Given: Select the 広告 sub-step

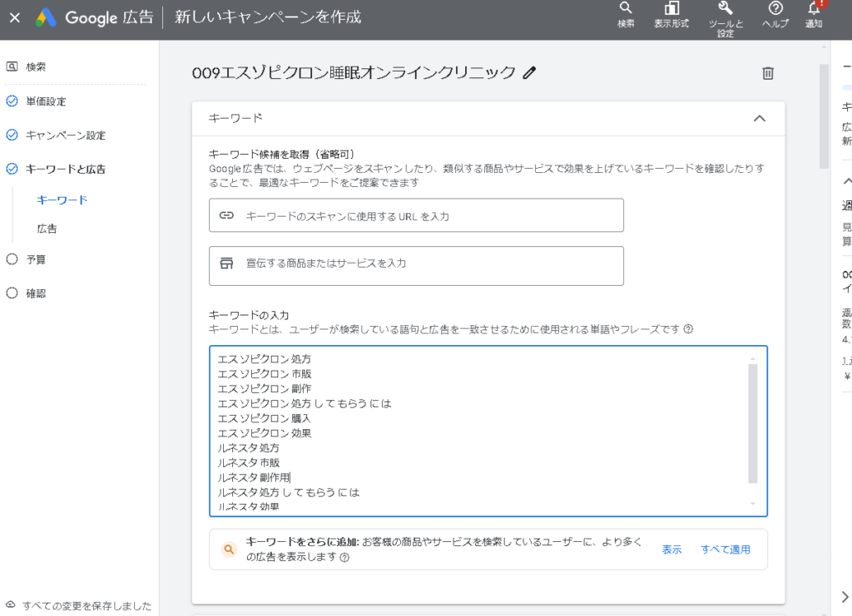Looking at the screenshot, I should (47, 229).
